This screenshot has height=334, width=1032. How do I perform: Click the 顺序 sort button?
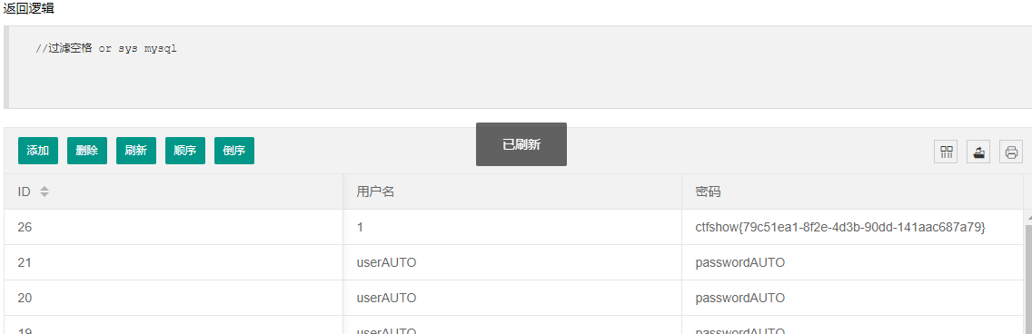[185, 151]
